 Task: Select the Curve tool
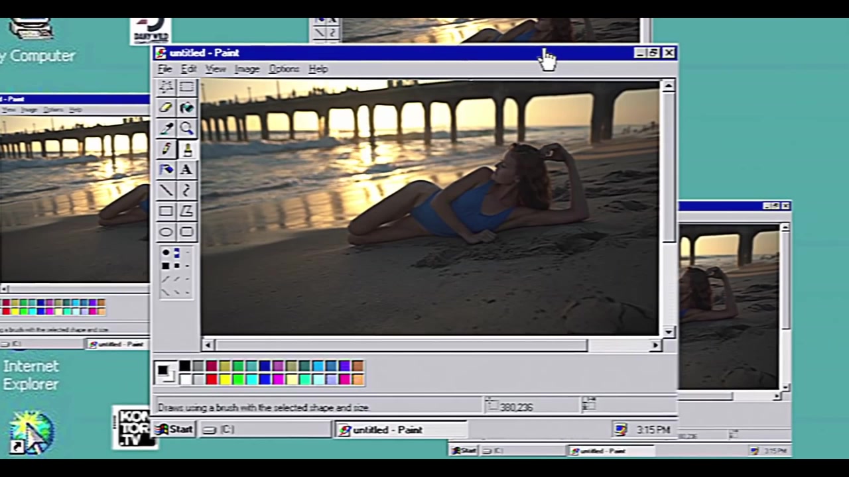tap(186, 190)
